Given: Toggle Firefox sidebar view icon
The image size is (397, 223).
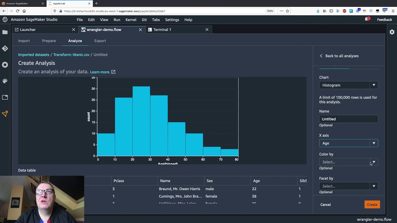Looking at the screenshot, I should [x=331, y=11].
